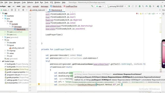Open the Profile app gauge icon
Image resolution: width=165 pixels, height=93 pixels.
(146, 6)
